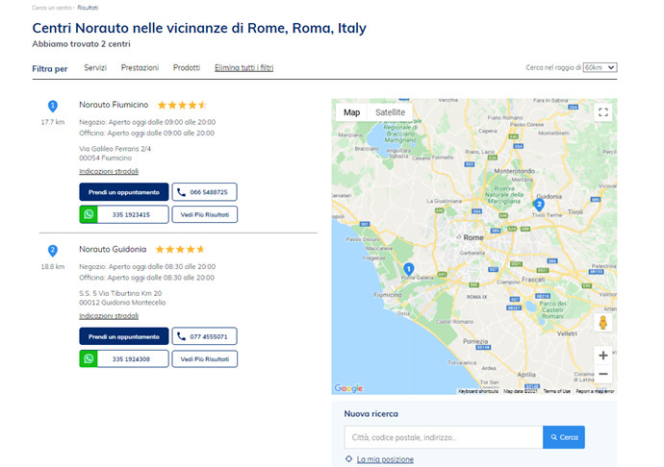The image size is (664, 467).
Task: Click Abbiamo trovato 2 centri text
Action: coord(81,43)
